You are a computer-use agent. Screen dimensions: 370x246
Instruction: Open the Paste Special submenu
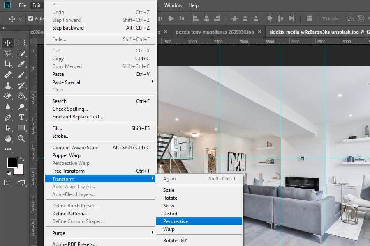(66, 82)
